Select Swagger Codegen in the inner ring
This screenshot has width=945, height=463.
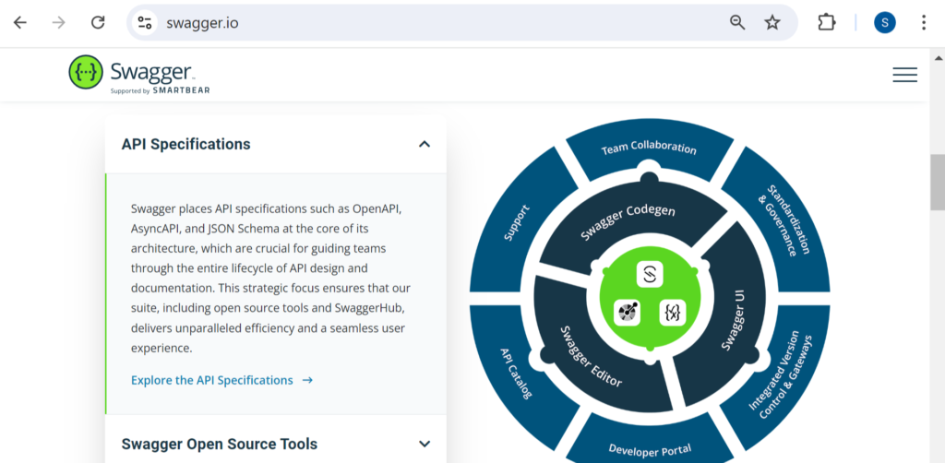tap(627, 223)
